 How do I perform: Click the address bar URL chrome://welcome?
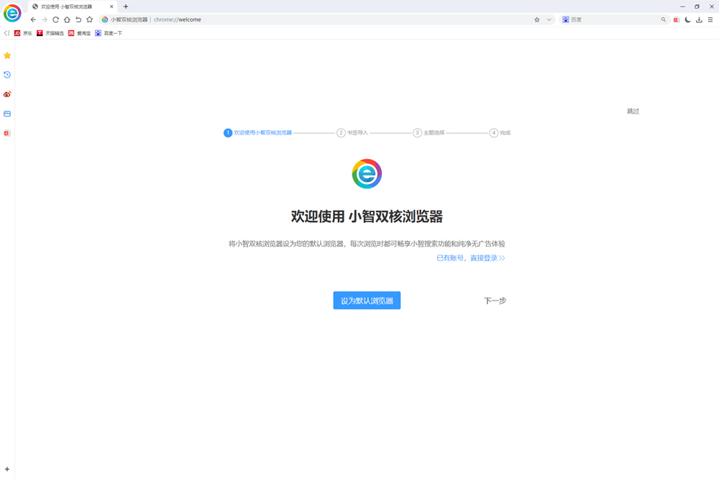(x=178, y=19)
